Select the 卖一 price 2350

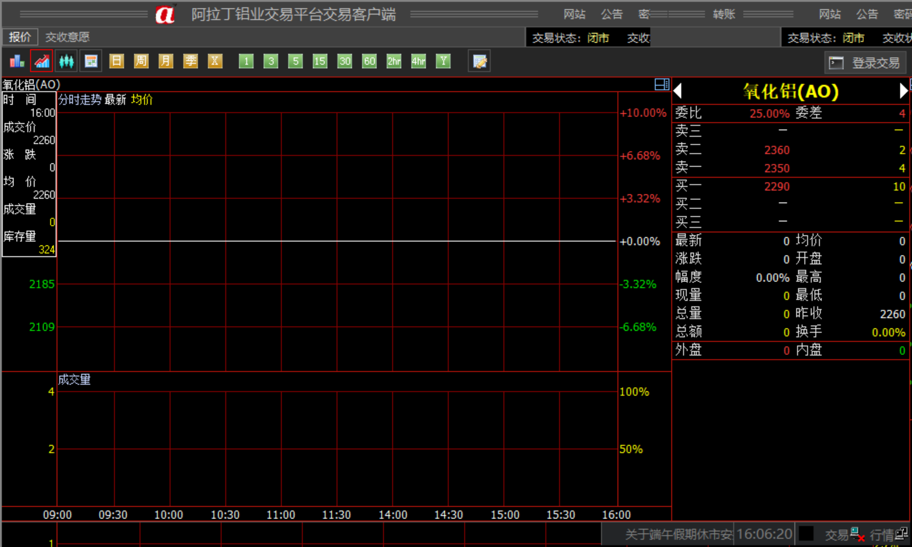[x=777, y=168]
